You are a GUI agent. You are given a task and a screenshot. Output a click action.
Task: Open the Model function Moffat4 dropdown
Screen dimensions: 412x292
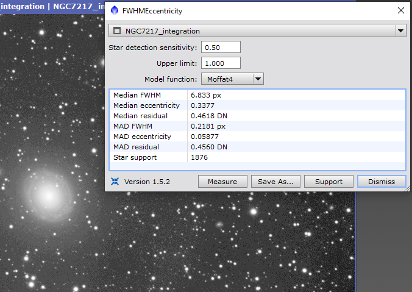(232, 79)
